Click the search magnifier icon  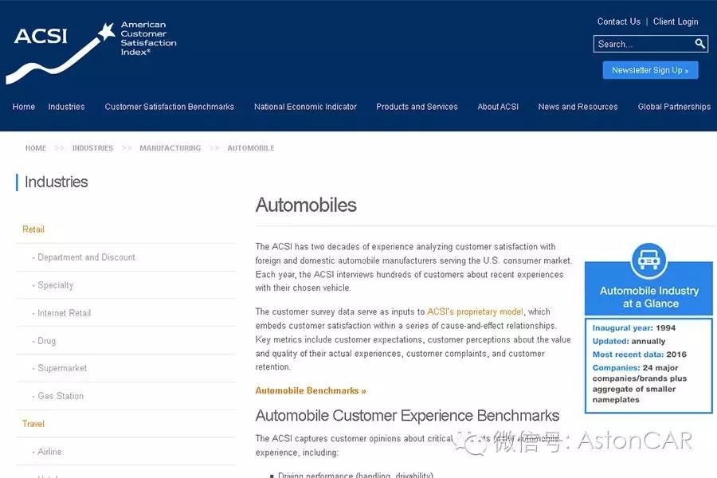pos(699,44)
